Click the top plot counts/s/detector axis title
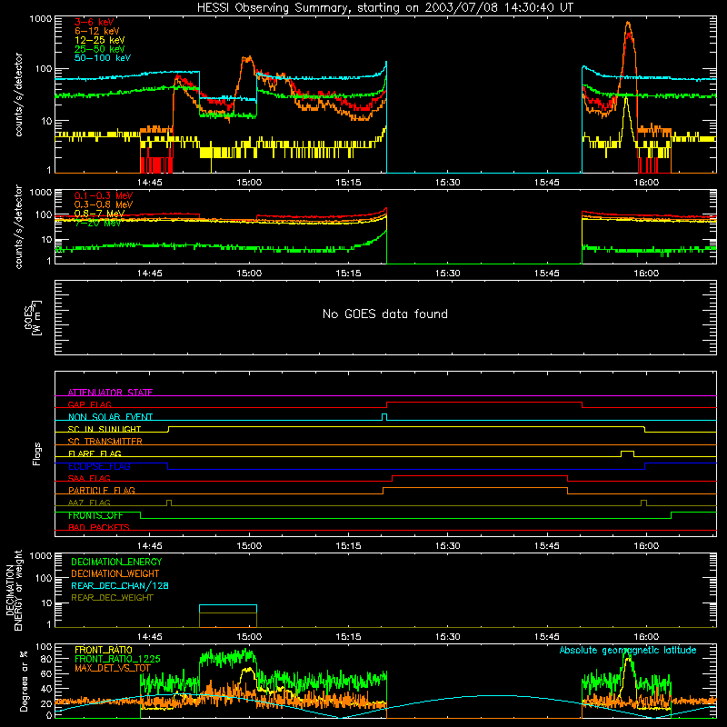The width and height of the screenshot is (727, 727). pyautogui.click(x=18, y=95)
